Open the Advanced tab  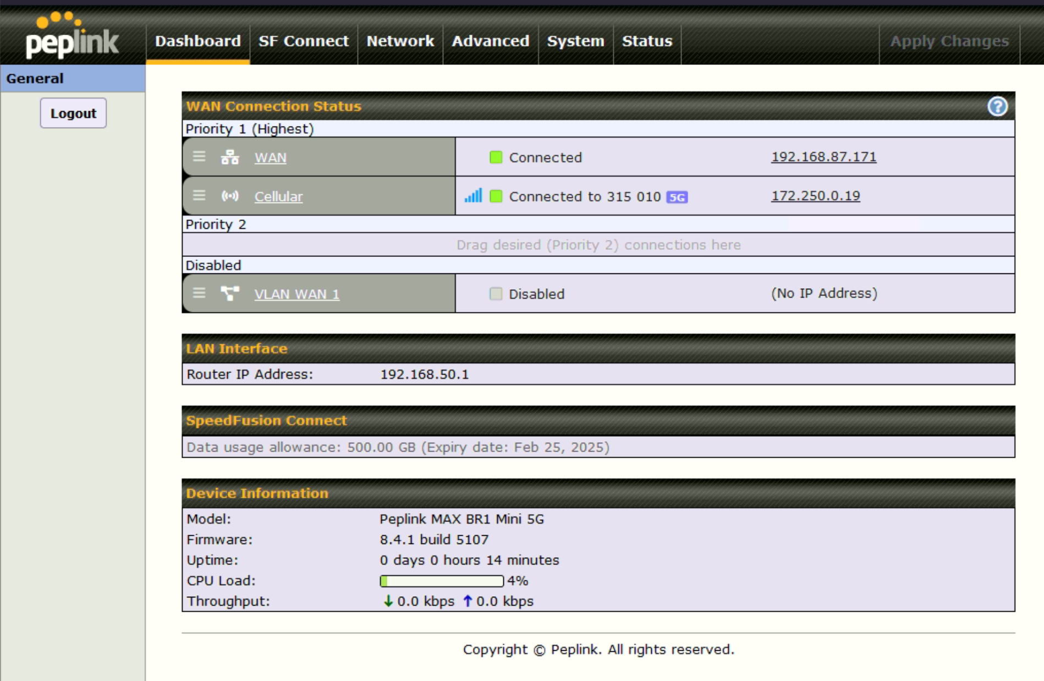(490, 41)
